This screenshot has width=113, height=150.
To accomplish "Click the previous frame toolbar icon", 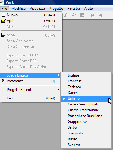I will [101, 16].
